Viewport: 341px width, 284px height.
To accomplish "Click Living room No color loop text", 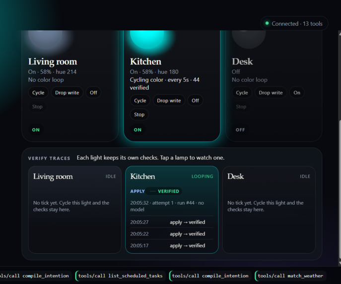I will tap(46, 80).
